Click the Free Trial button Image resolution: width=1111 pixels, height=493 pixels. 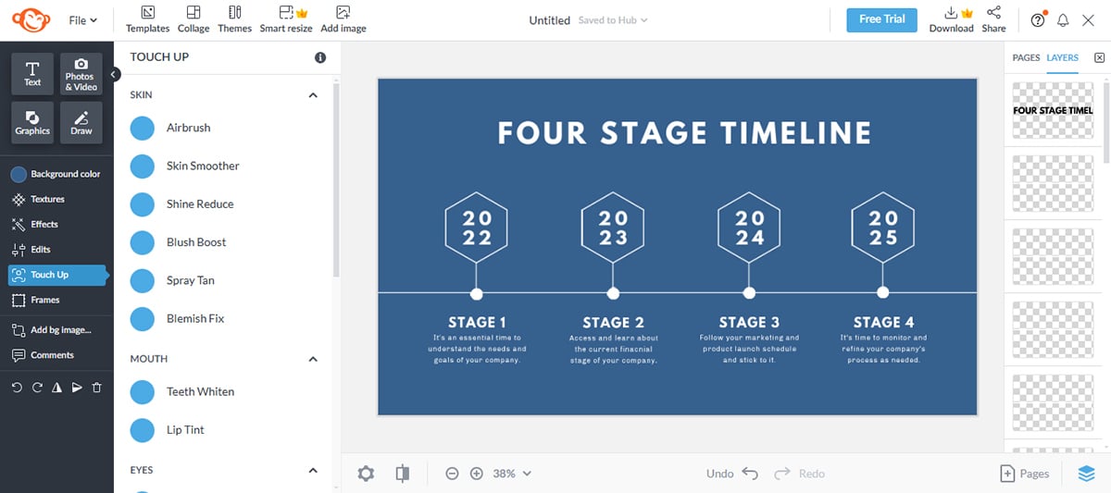click(881, 19)
